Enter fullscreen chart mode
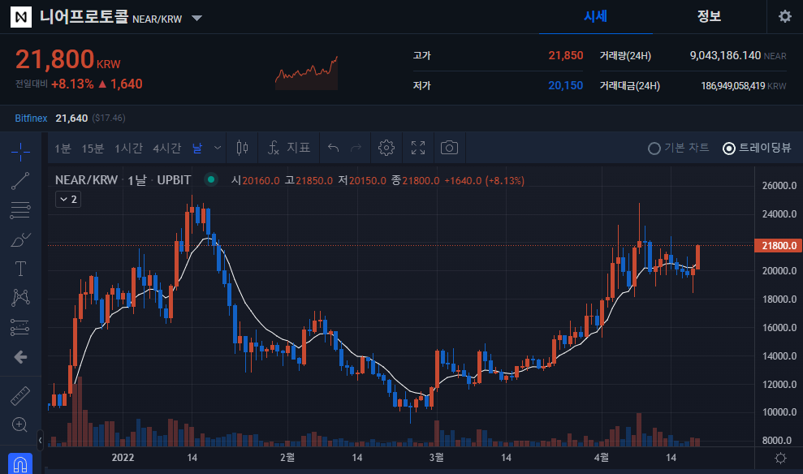This screenshot has height=474, width=803. tap(418, 148)
